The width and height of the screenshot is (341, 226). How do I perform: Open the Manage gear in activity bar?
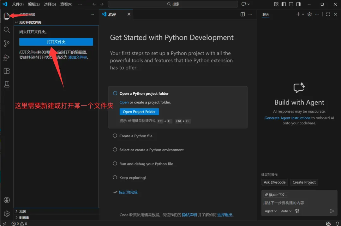(x=7, y=214)
